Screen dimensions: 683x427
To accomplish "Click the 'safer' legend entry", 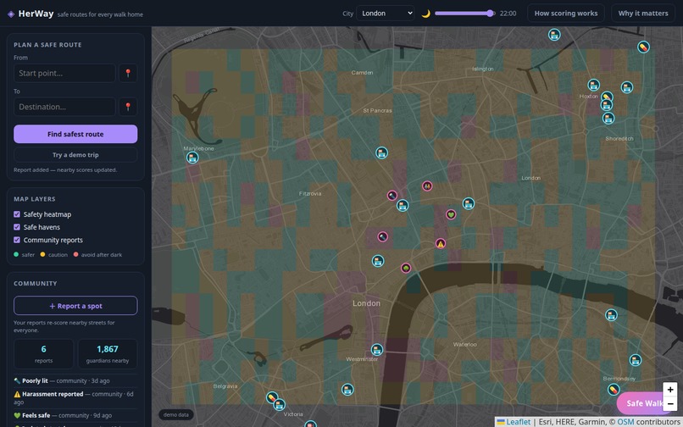I will click(24, 254).
